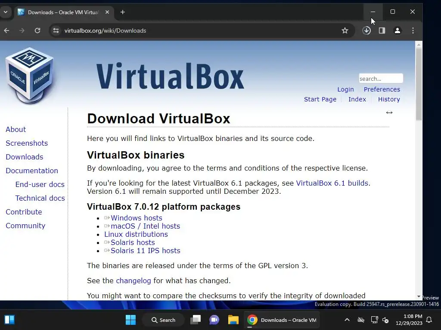Open the Windows Start button
The image size is (441, 330).
130,320
